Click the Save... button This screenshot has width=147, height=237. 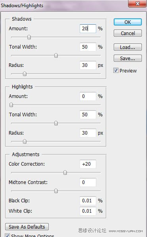click(x=128, y=58)
